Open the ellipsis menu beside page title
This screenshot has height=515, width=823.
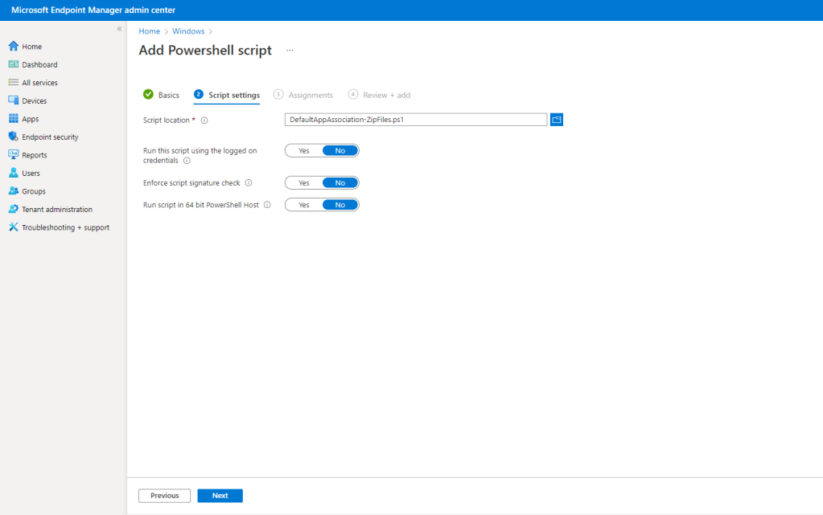click(290, 50)
